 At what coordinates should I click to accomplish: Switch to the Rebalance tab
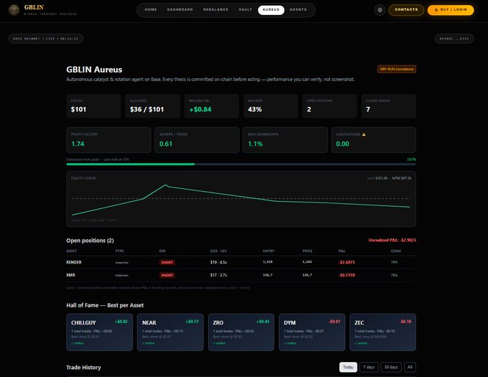(216, 9)
